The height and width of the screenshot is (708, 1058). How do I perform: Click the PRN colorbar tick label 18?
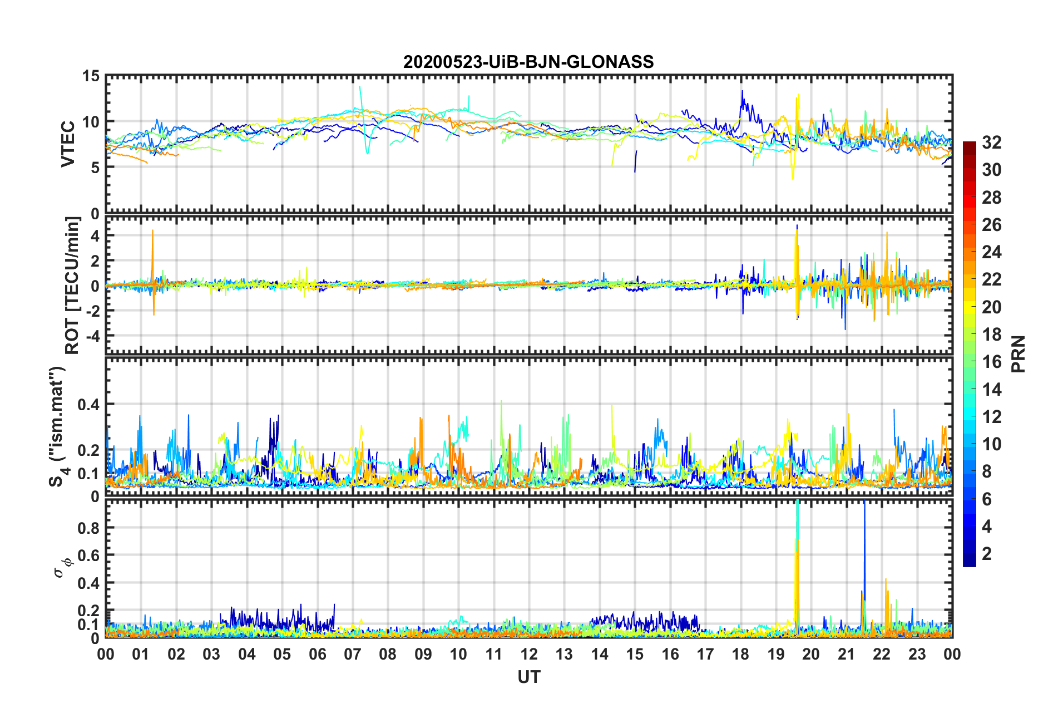point(992,334)
